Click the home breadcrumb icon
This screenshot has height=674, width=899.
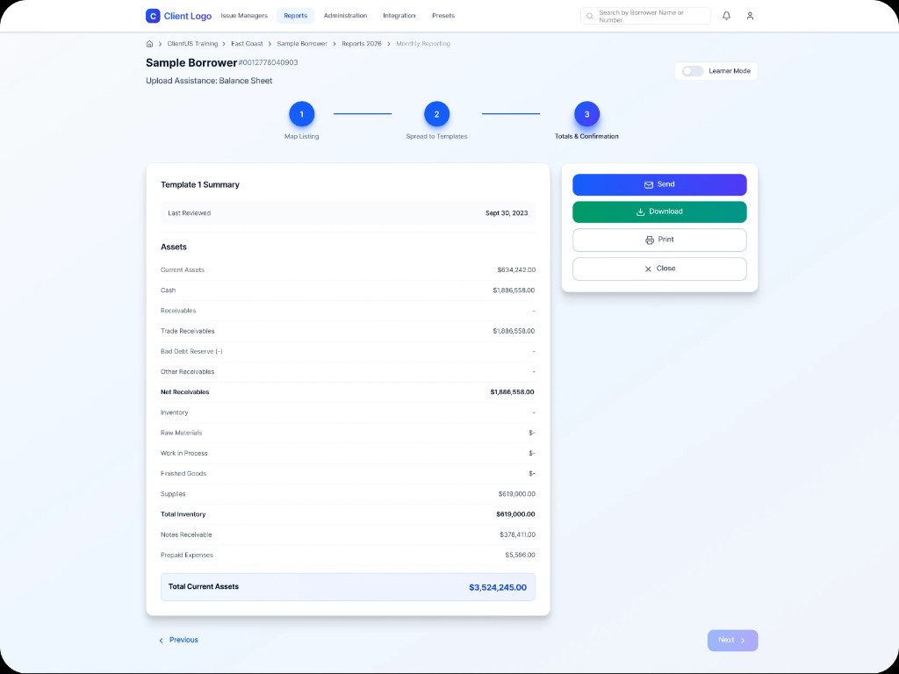pos(149,44)
